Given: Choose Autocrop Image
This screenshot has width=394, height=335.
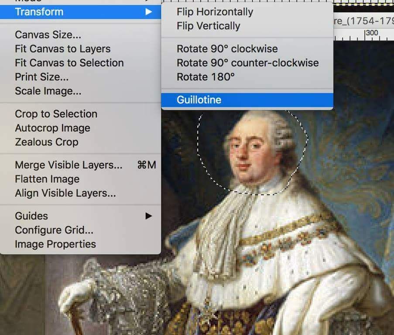Looking at the screenshot, I should click(80, 128).
